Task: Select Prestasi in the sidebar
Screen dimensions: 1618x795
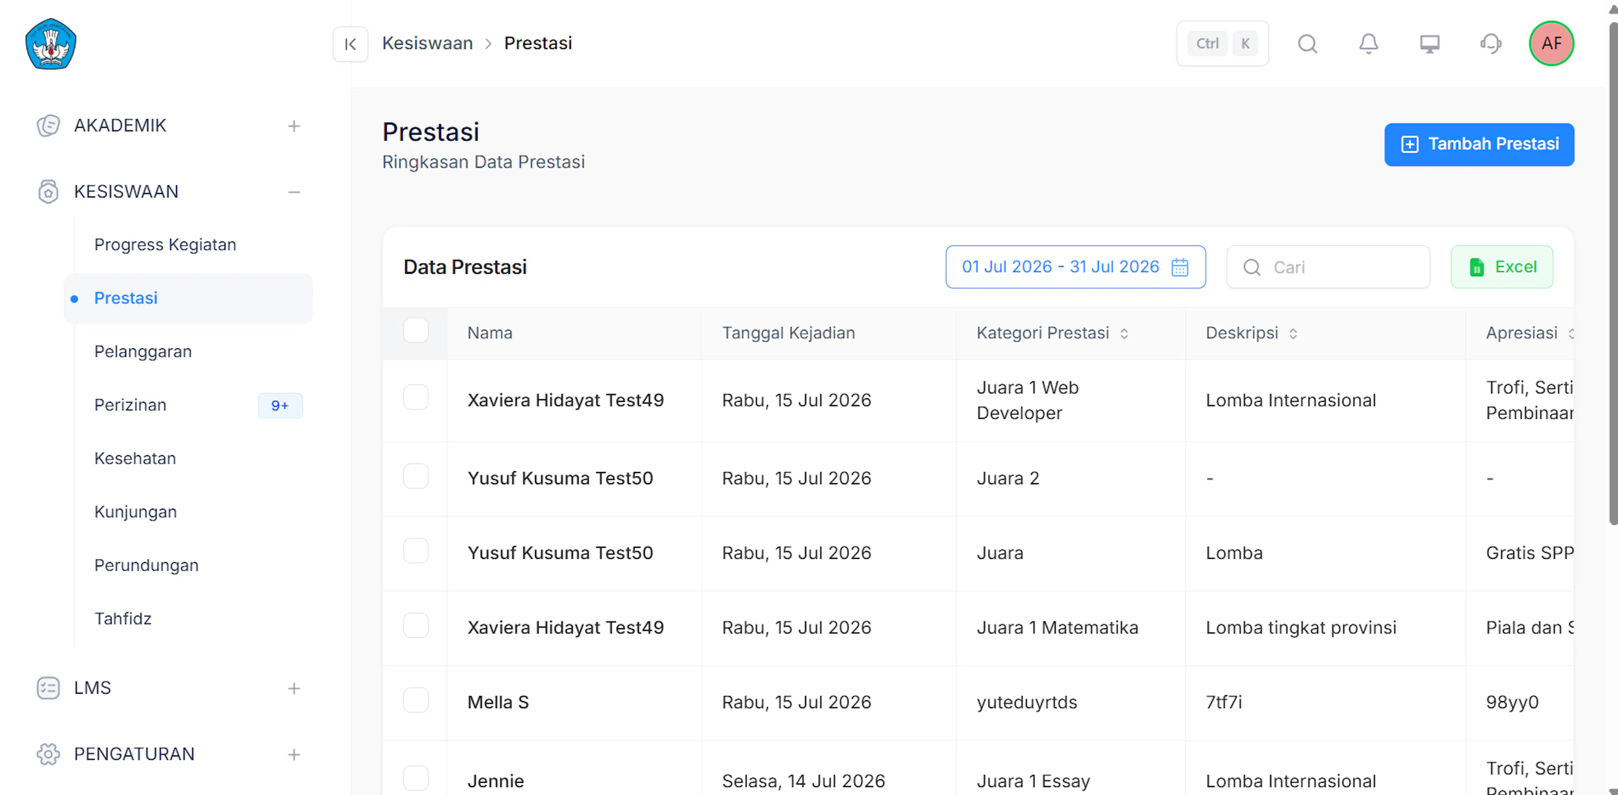Action: [x=188, y=298]
